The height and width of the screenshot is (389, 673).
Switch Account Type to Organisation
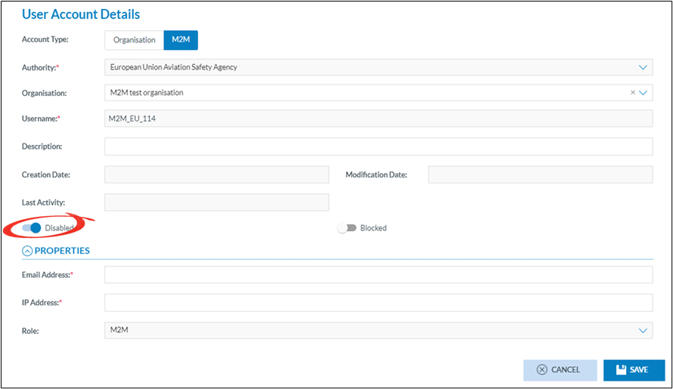point(134,40)
